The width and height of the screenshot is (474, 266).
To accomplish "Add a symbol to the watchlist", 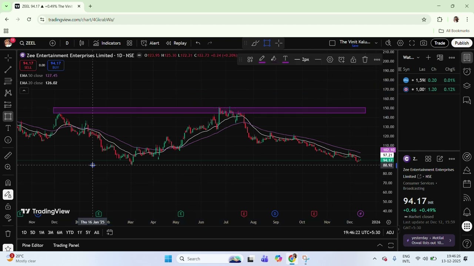I will click(x=428, y=57).
